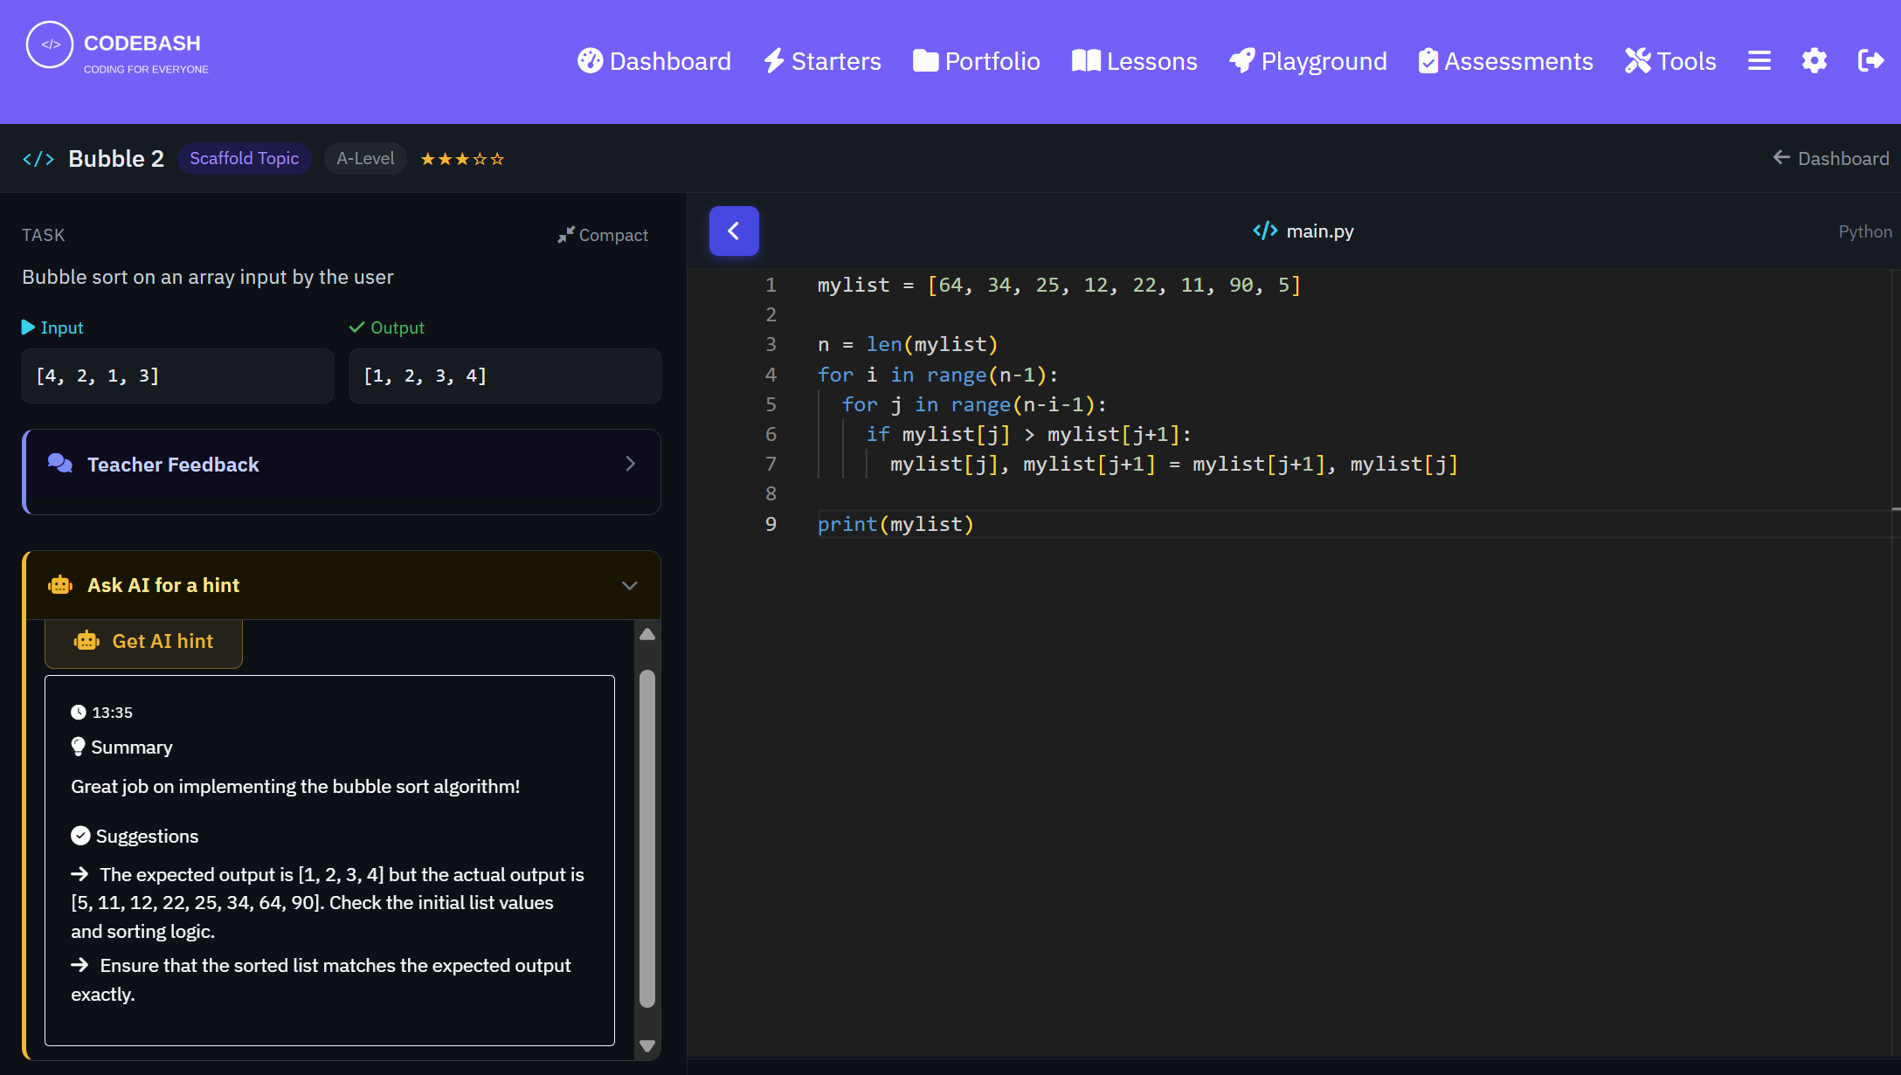Viewport: 1901px width, 1075px height.
Task: Click the Input sample box [4, 2, 1, 3]
Action: [177, 376]
